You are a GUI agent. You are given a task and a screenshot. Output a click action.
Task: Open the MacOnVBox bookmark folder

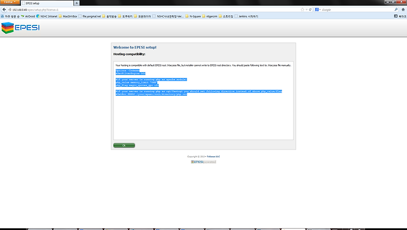68,16
